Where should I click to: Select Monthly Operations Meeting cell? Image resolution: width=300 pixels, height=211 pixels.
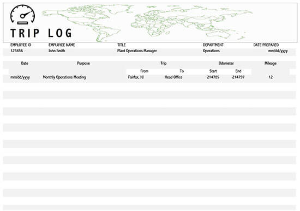64,77
